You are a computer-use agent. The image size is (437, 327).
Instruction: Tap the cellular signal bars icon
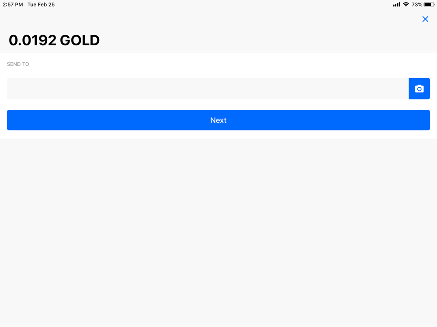tap(397, 4)
